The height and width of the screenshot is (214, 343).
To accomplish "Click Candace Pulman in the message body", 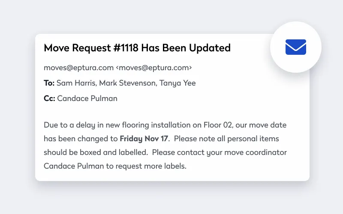I will pyautogui.click(x=74, y=166).
